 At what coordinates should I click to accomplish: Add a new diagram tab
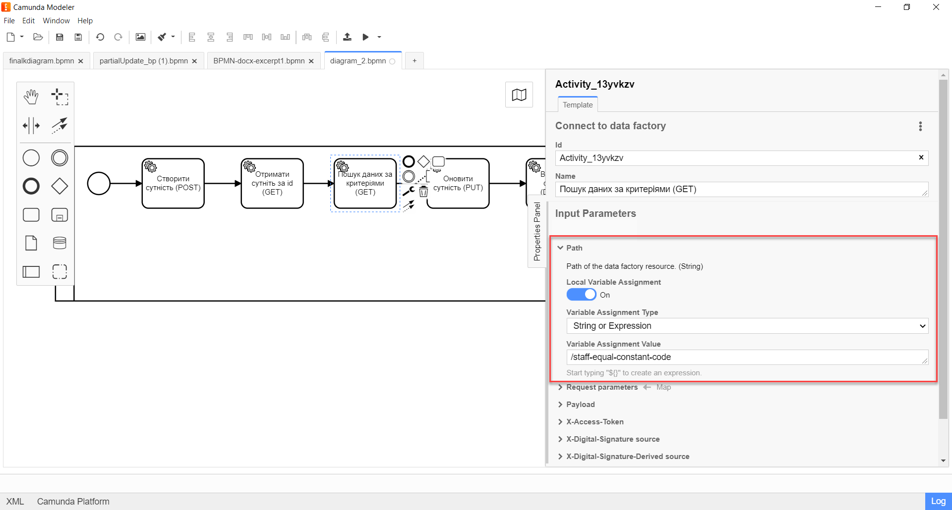[x=415, y=61]
